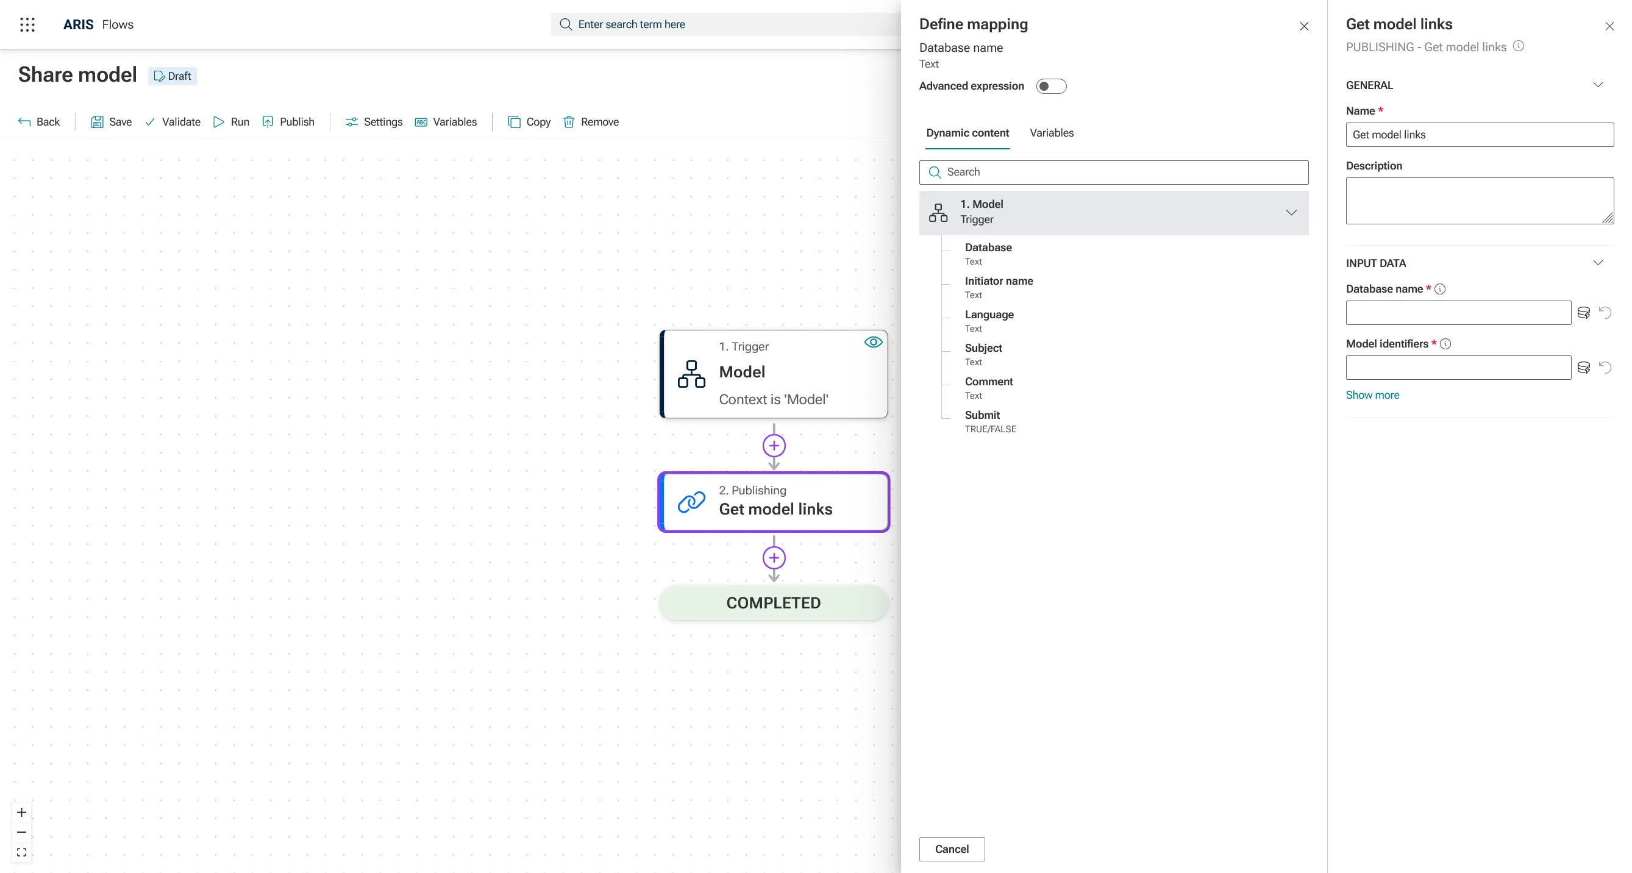Viewport: 1632px width, 873px height.
Task: Click the Cancel button
Action: click(x=952, y=849)
